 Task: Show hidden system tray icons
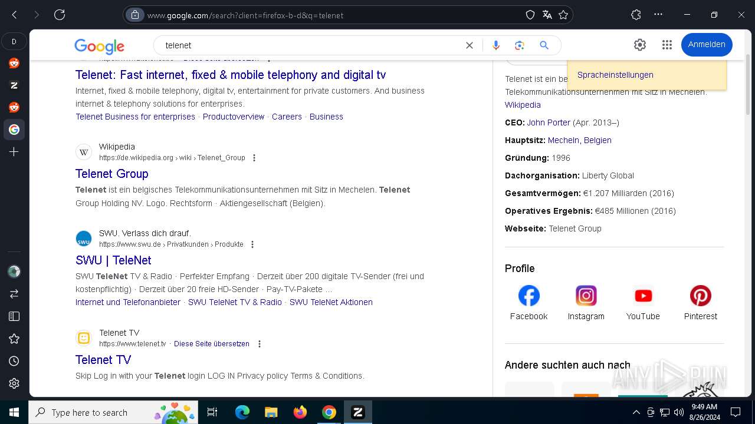click(636, 412)
